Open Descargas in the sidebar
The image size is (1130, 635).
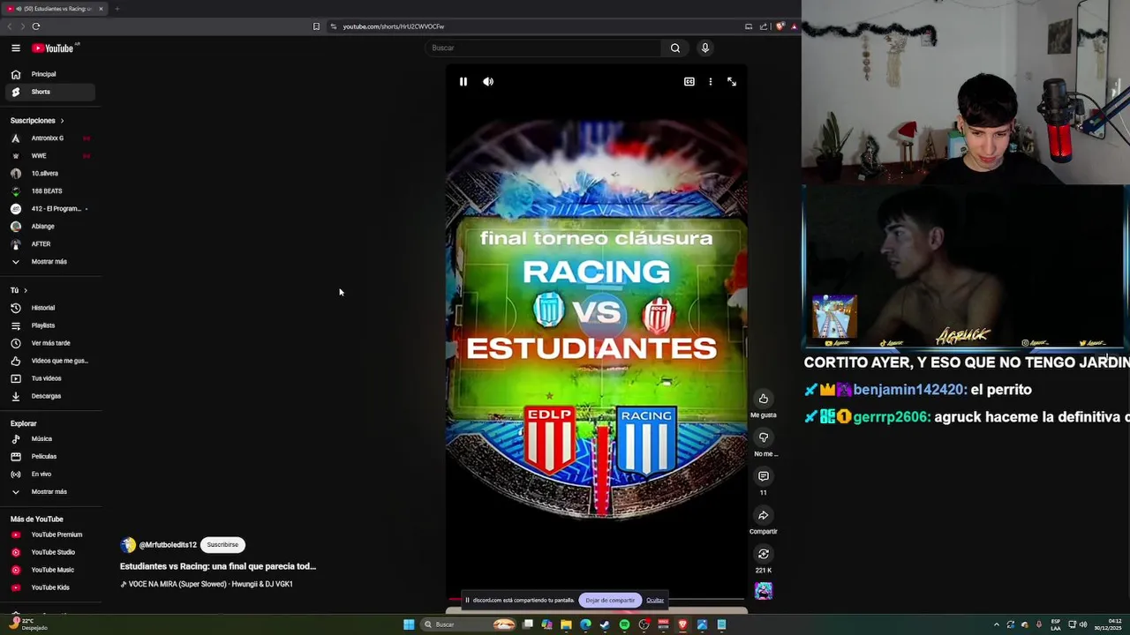click(x=49, y=396)
